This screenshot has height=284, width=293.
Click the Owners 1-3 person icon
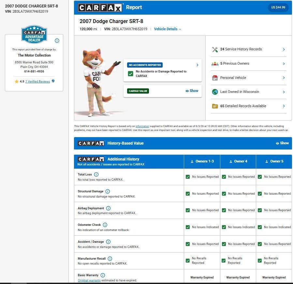click(192, 161)
